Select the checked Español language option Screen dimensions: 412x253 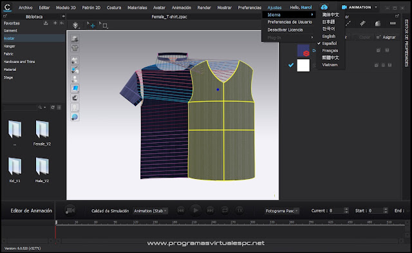tap(329, 43)
